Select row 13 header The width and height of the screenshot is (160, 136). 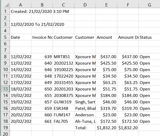[5, 89]
